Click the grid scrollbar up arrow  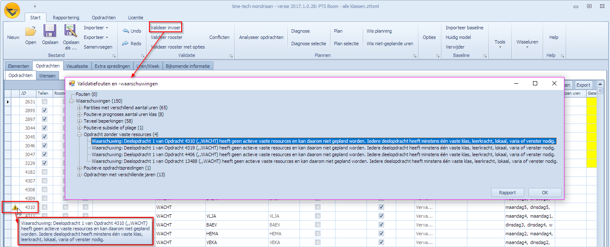600,84
